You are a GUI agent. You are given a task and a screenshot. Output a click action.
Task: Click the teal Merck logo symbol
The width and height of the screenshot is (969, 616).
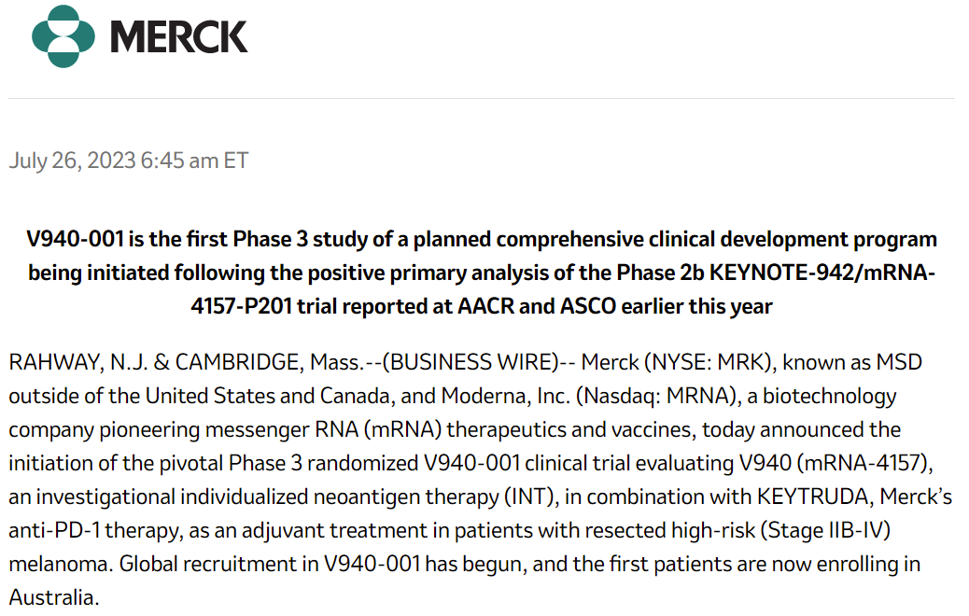63,36
